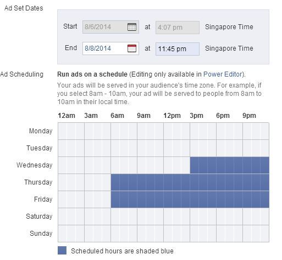The height and width of the screenshot is (260, 282).
Task: Click the blue legend swatch for scheduled hours
Action: (62, 251)
